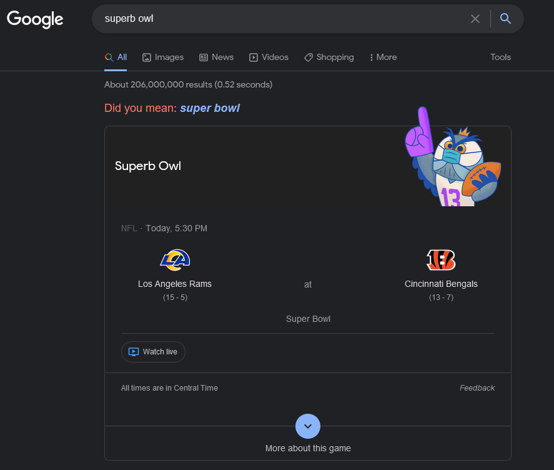The height and width of the screenshot is (470, 554).
Task: Expand the More menu
Action: [383, 57]
